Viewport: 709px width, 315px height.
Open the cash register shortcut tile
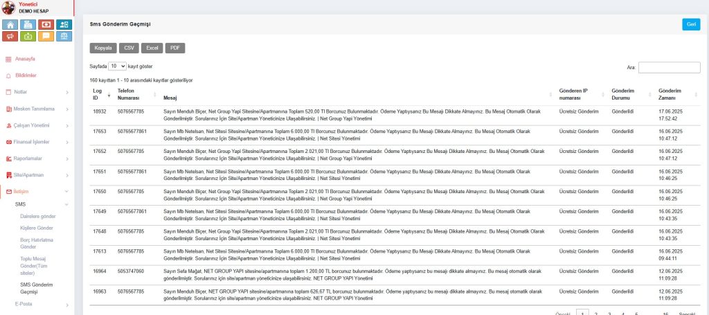(x=28, y=24)
